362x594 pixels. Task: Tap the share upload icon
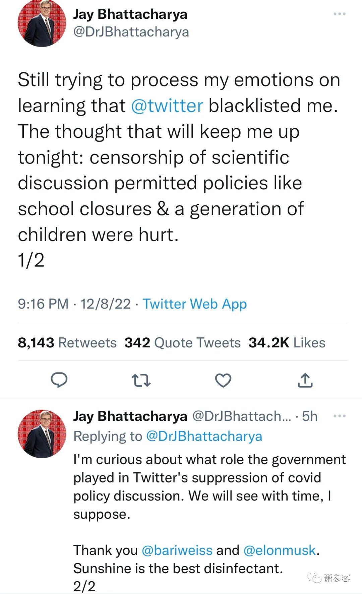click(305, 380)
